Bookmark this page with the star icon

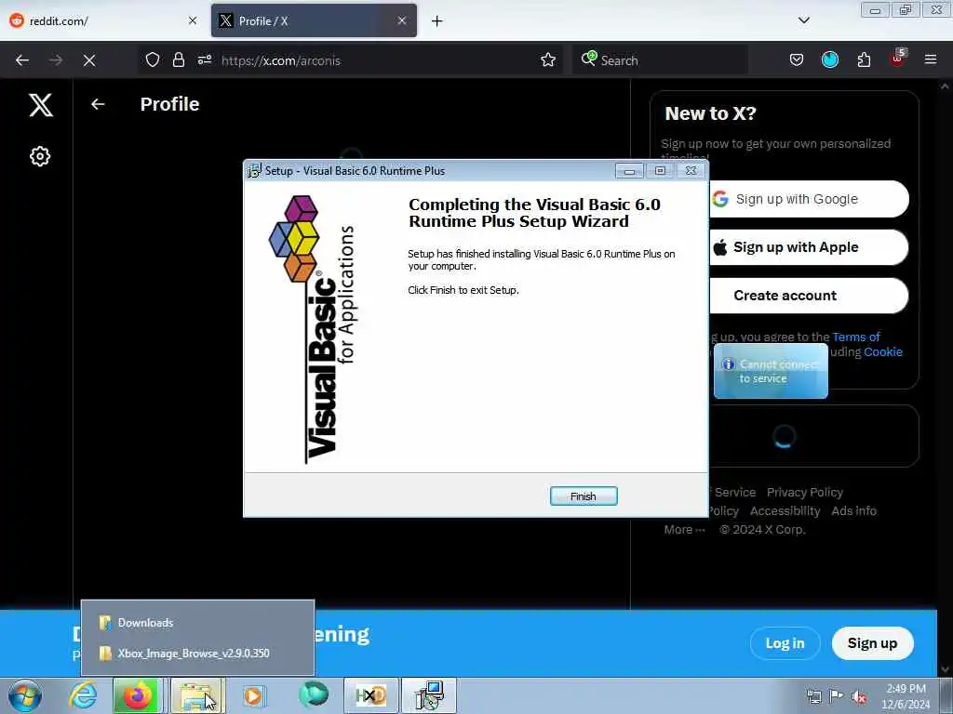point(547,60)
